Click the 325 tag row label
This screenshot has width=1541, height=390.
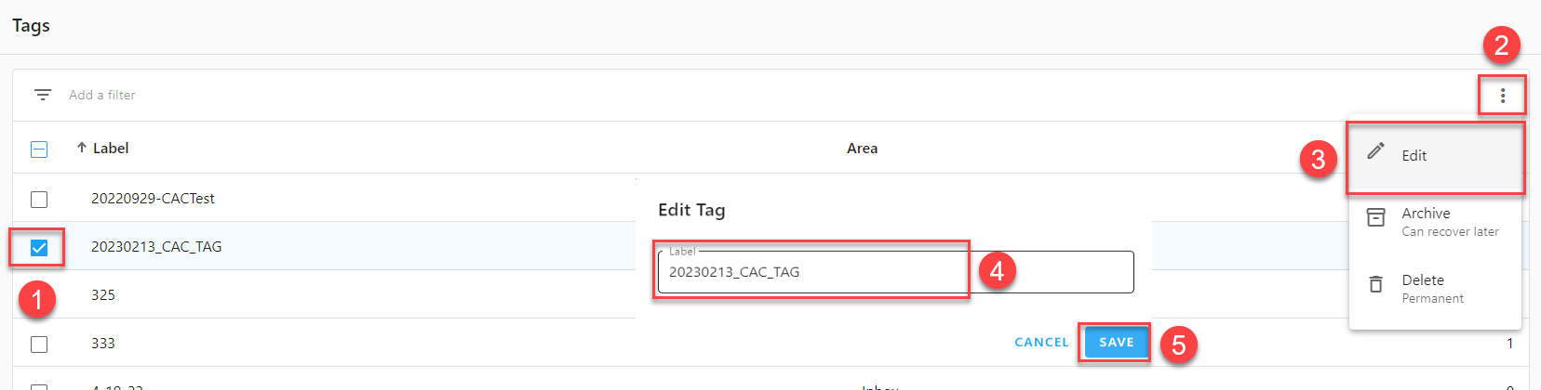click(103, 295)
